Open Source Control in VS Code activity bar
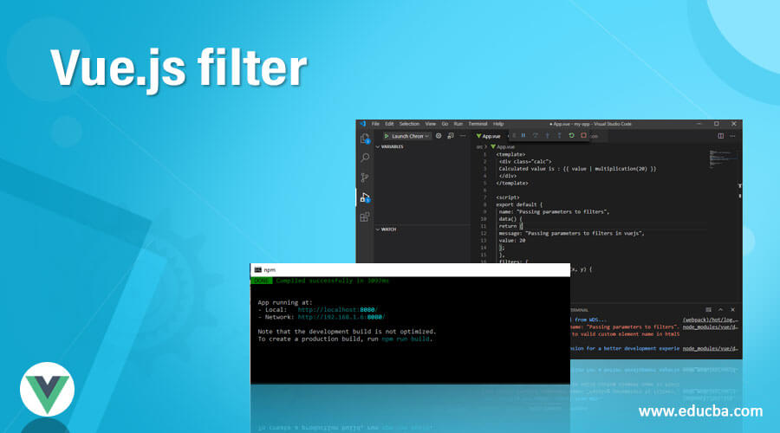The image size is (780, 433). pos(365,178)
